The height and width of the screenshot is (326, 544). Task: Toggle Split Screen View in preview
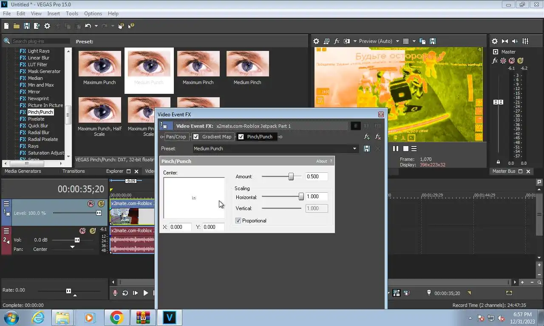coord(347,41)
